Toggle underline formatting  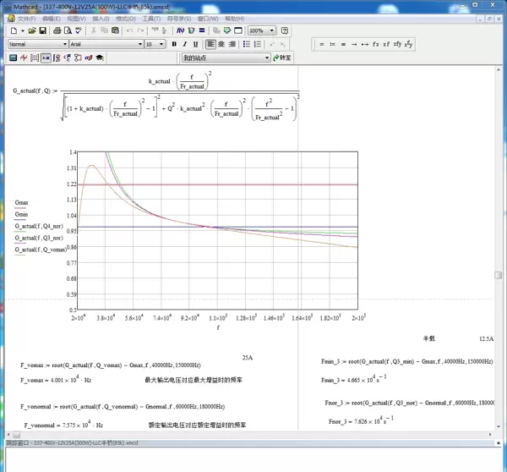tap(196, 44)
